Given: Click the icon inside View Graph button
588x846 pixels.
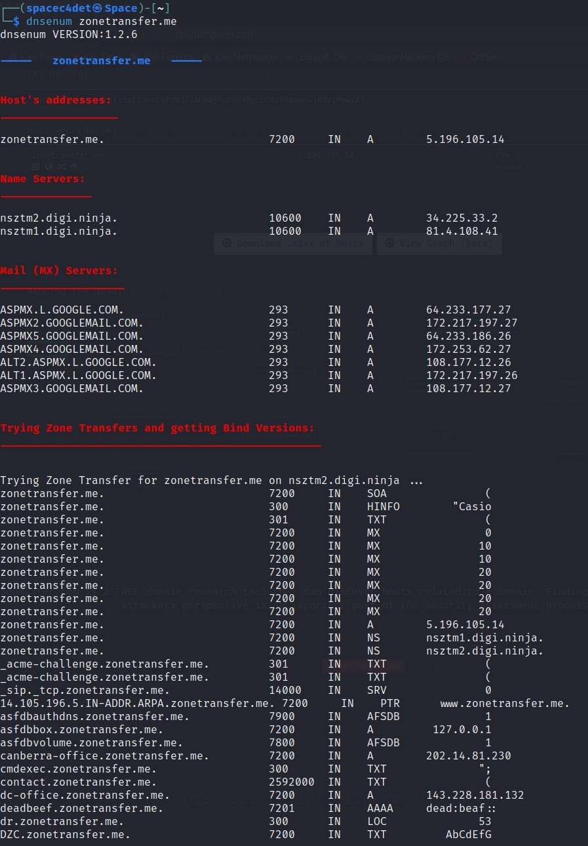Looking at the screenshot, I should (389, 243).
